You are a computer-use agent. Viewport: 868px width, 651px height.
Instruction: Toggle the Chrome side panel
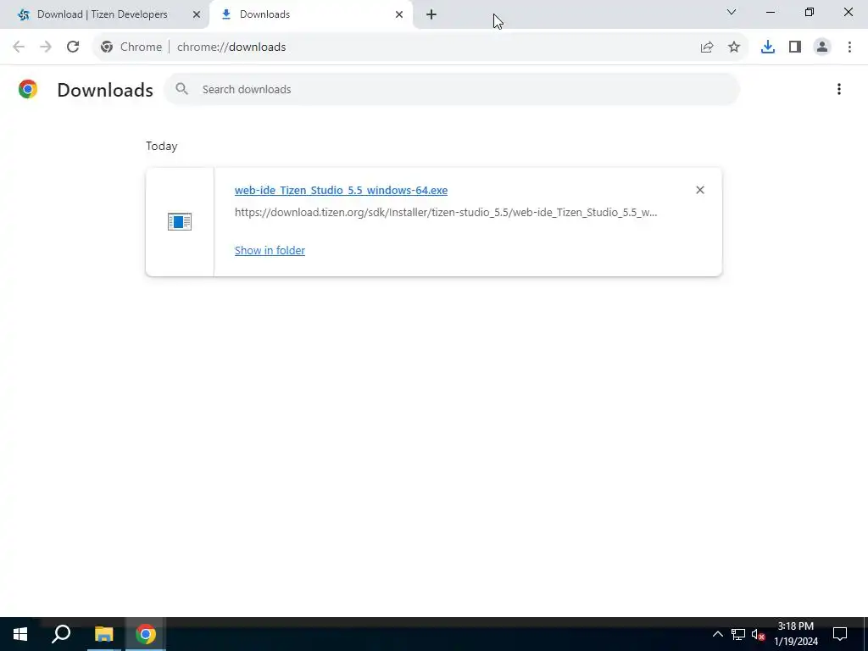(795, 47)
